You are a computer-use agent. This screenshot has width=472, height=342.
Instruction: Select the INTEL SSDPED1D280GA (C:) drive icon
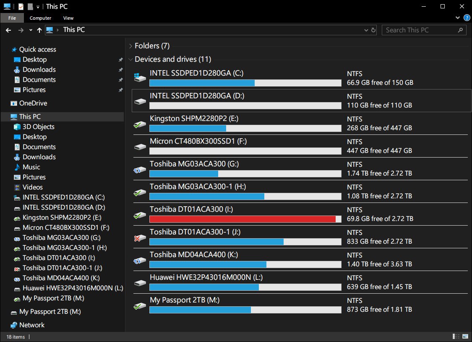140,78
